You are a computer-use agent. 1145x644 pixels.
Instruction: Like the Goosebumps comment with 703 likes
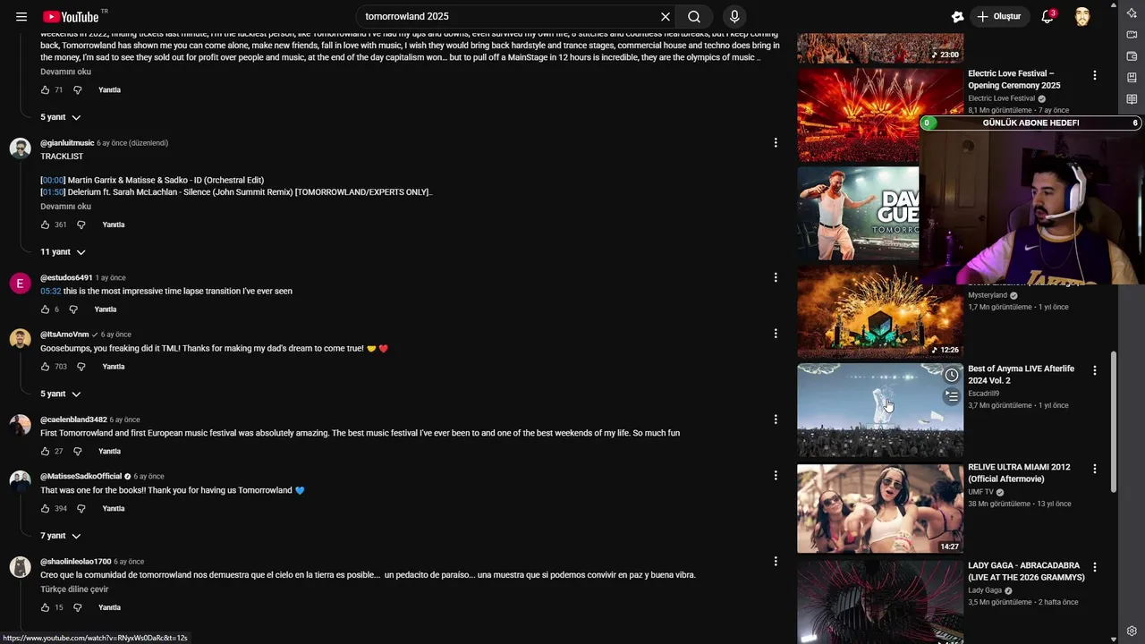click(45, 367)
